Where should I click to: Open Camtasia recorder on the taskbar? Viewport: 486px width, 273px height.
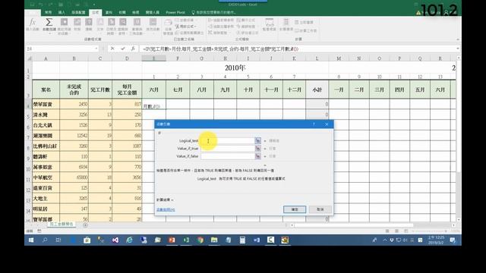point(270,240)
